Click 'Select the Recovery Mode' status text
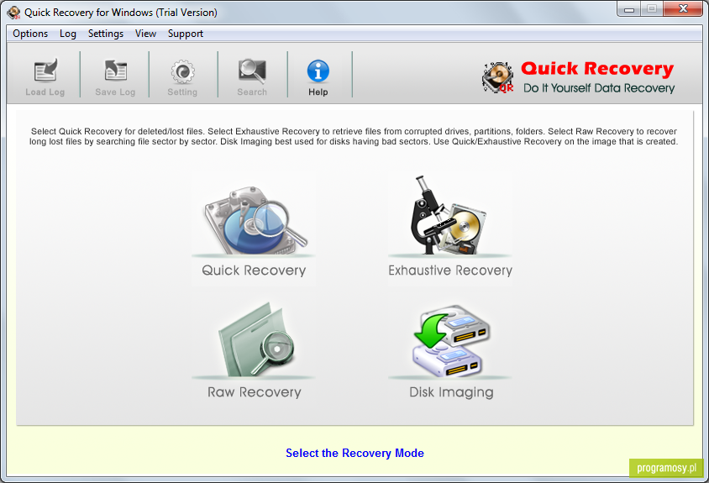This screenshot has width=709, height=483. coord(355,453)
